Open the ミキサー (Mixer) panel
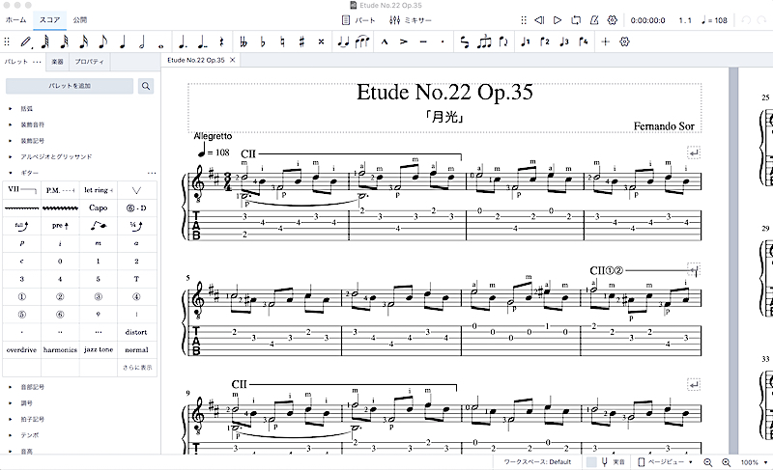The height and width of the screenshot is (470, 773). [410, 20]
